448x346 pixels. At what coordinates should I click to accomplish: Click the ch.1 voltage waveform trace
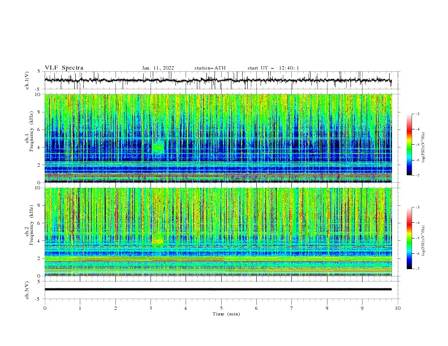(218, 80)
